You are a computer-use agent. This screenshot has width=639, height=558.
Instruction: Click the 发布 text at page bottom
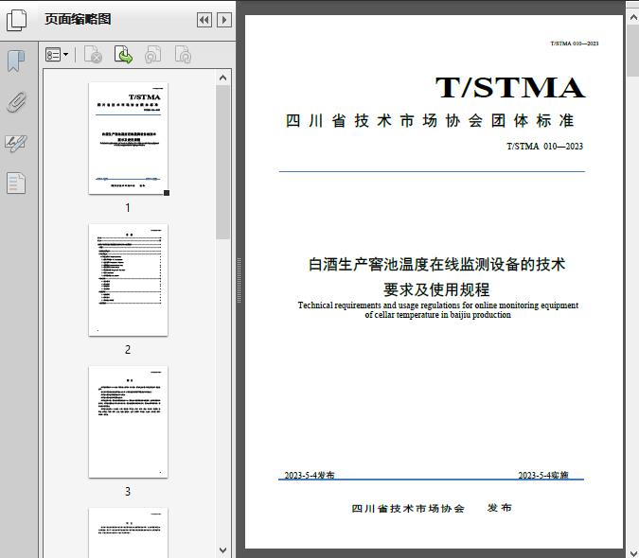point(500,508)
